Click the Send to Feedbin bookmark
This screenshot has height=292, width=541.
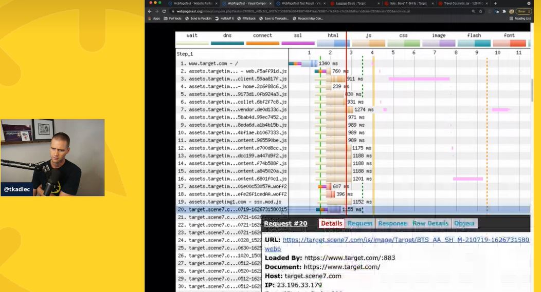coord(199,18)
